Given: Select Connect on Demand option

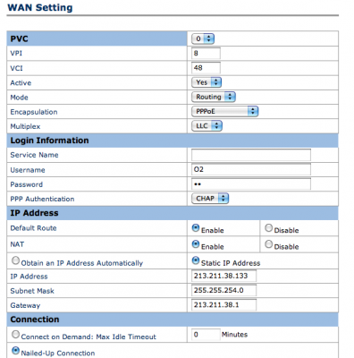Looking at the screenshot, I should pos(15,335).
